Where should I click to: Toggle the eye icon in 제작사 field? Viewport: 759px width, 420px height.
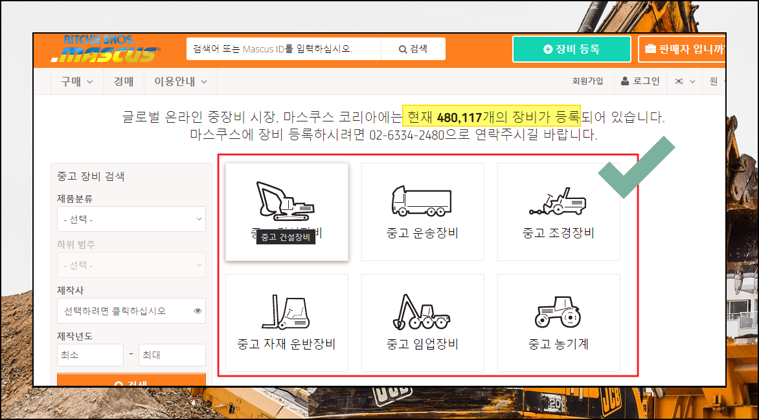coord(198,311)
